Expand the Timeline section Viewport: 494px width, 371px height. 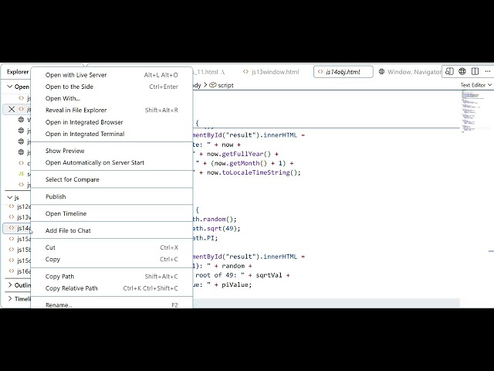point(10,298)
